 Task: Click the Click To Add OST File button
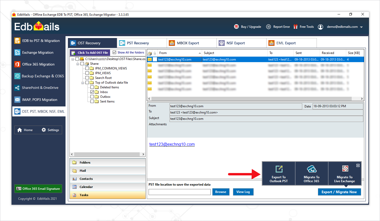[x=90, y=53]
